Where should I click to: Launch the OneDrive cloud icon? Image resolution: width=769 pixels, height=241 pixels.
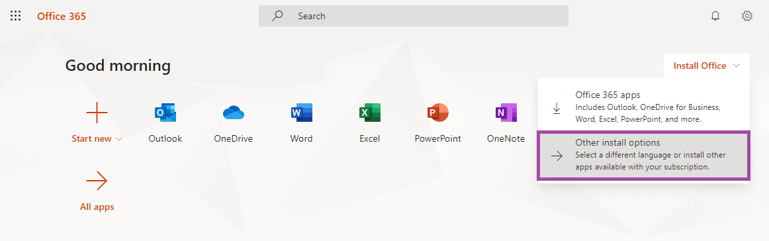tap(234, 113)
